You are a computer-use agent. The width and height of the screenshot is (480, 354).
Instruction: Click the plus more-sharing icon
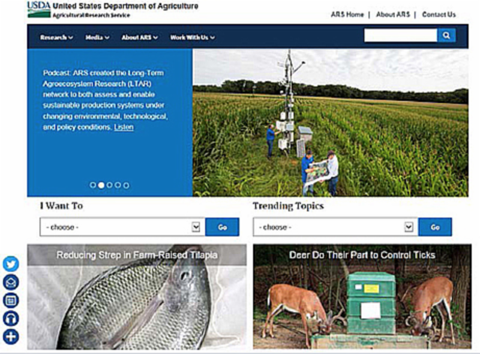coord(11,337)
